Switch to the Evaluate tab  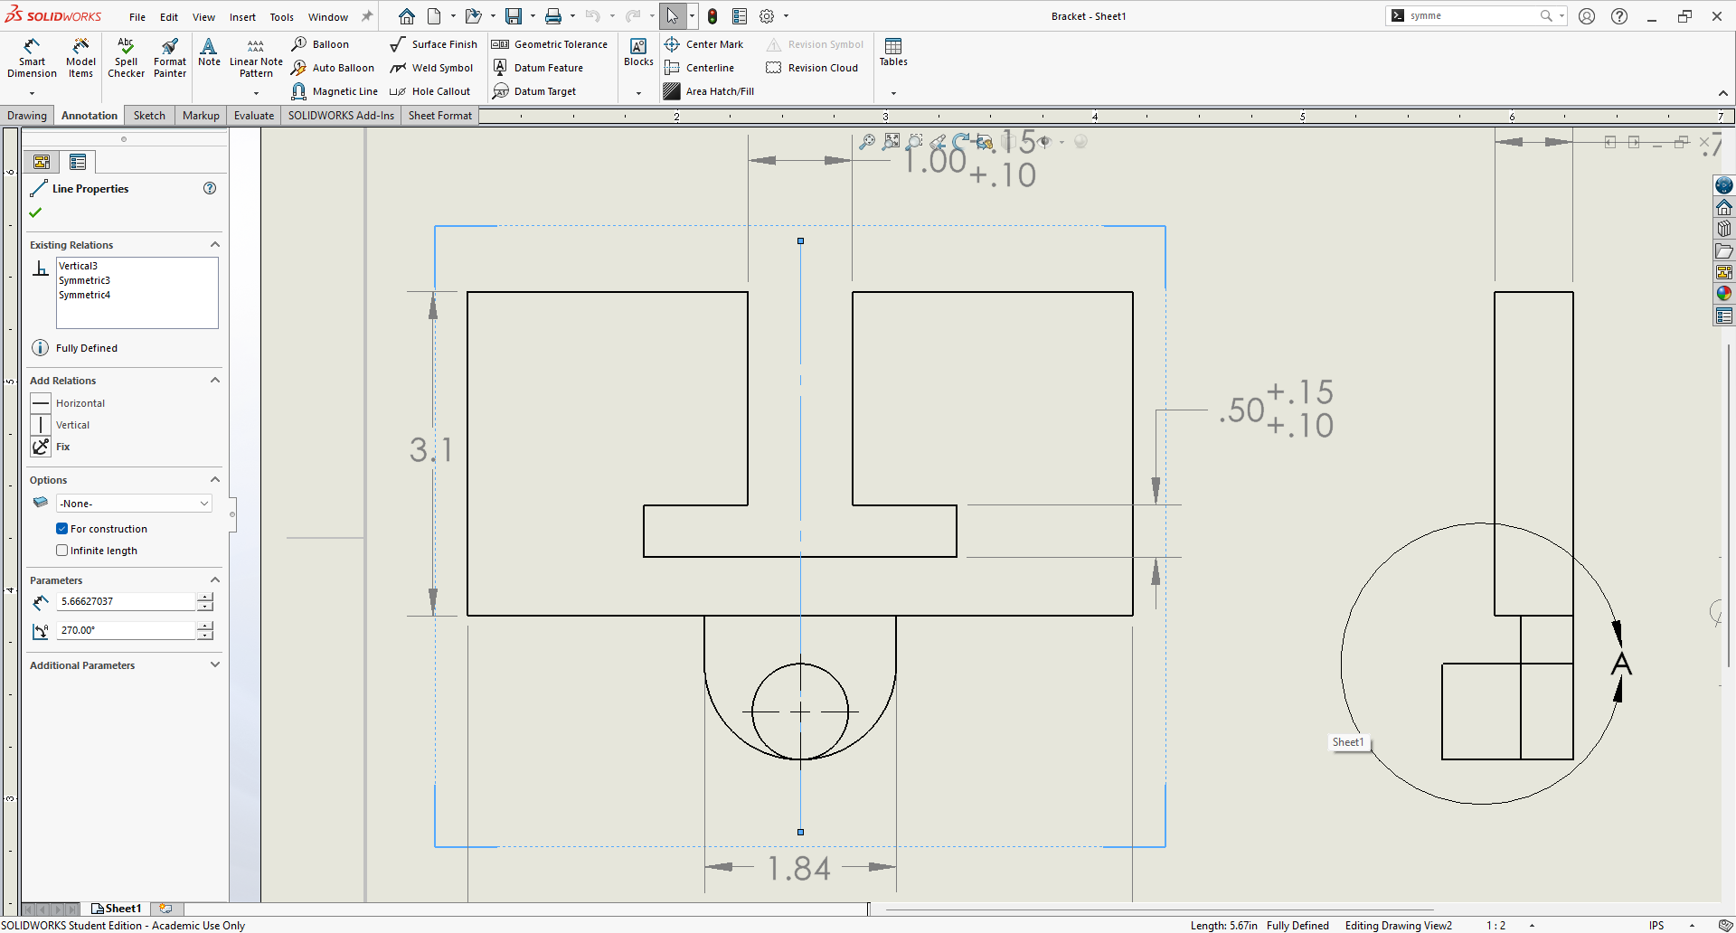click(x=254, y=116)
